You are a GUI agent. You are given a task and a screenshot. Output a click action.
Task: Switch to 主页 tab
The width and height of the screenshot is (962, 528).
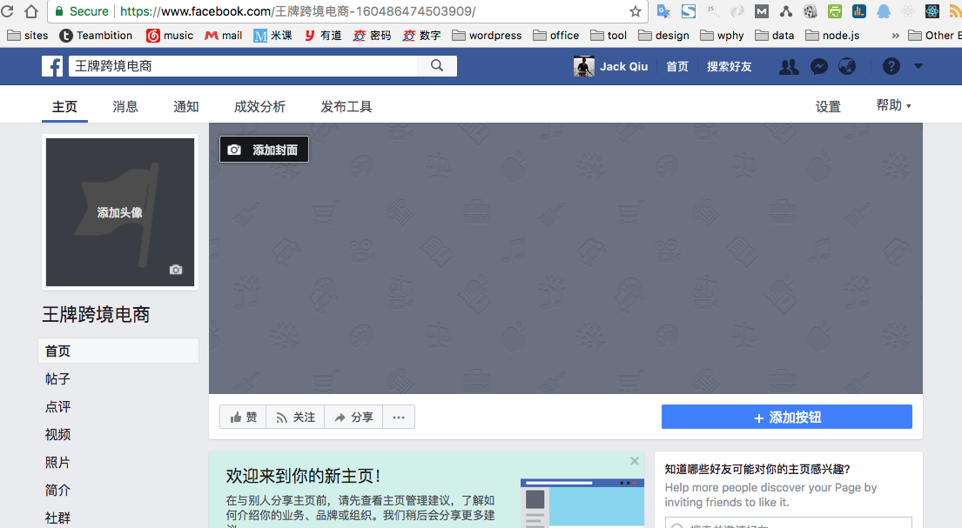point(64,107)
